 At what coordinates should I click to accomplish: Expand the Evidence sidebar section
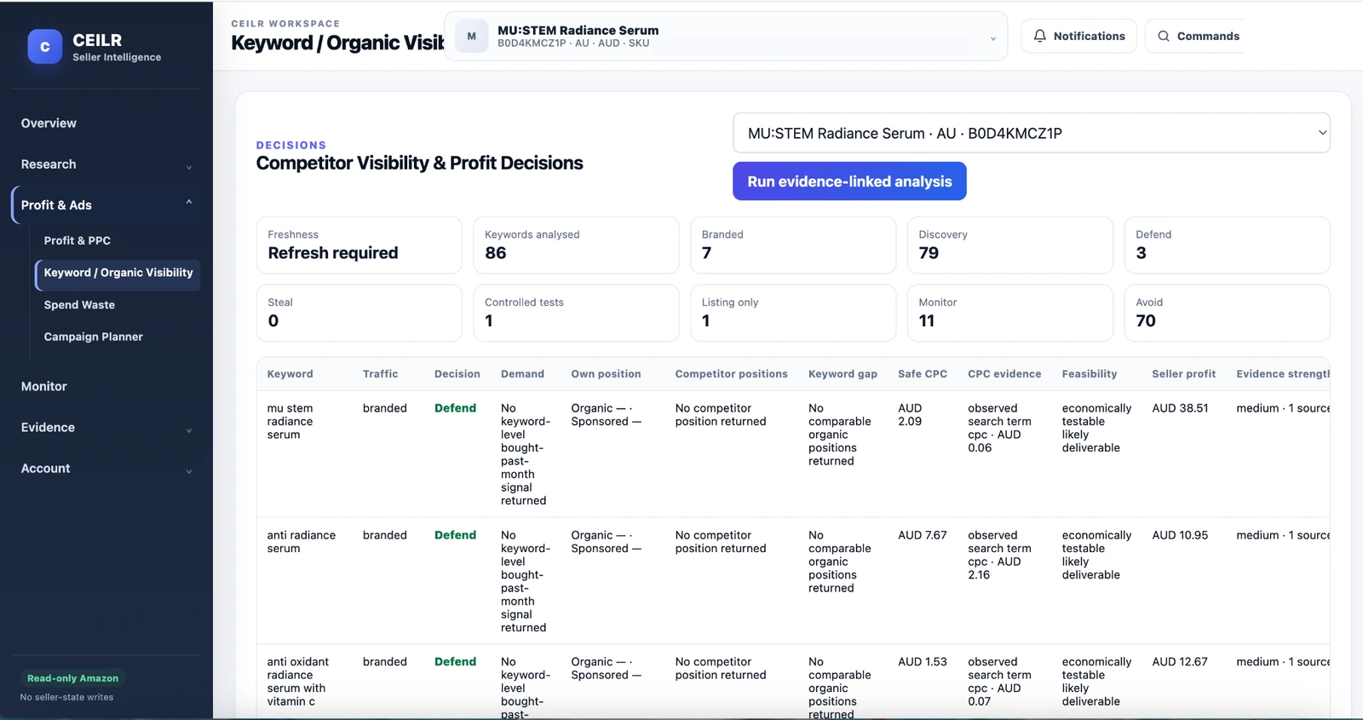[x=106, y=428]
